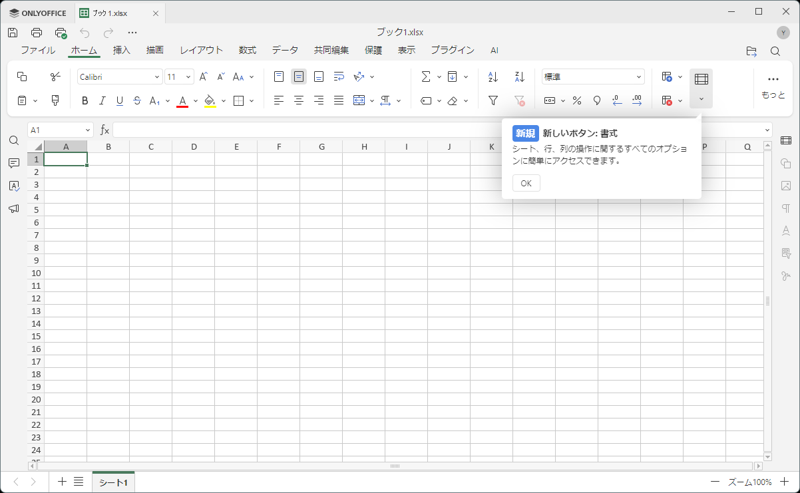Switch to the 表示 tab
The height and width of the screenshot is (493, 800).
[407, 51]
